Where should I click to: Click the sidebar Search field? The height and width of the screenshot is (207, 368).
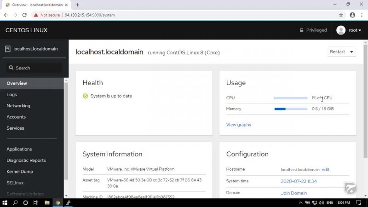pos(34,68)
